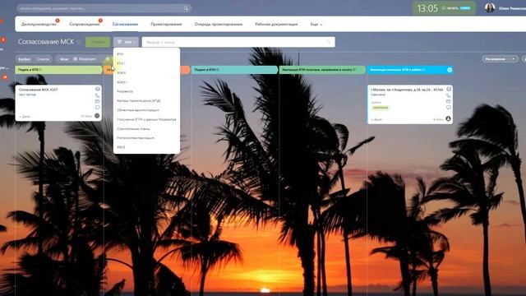Toggle the Мои filter button

pos(64,59)
